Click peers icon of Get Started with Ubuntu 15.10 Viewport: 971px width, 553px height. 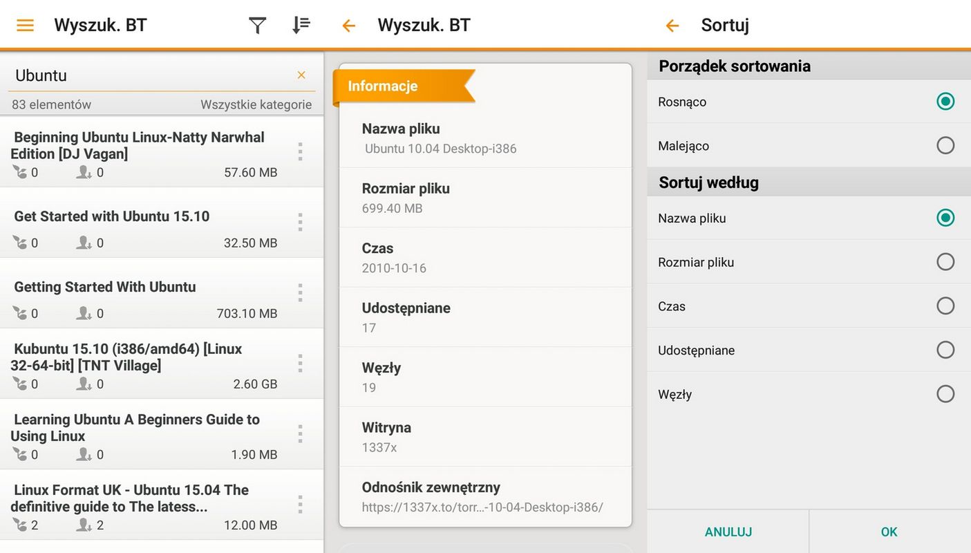pyautogui.click(x=84, y=243)
